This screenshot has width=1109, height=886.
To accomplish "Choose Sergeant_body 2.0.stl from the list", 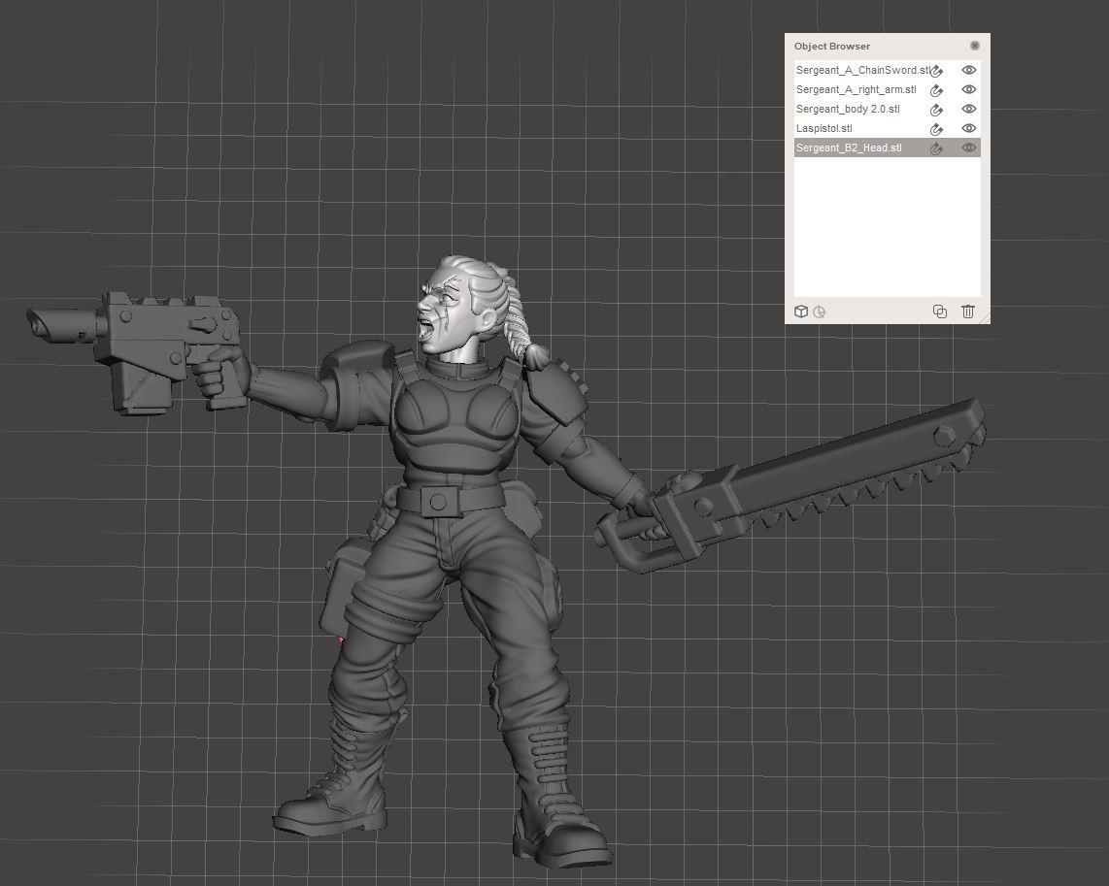I will (x=847, y=109).
